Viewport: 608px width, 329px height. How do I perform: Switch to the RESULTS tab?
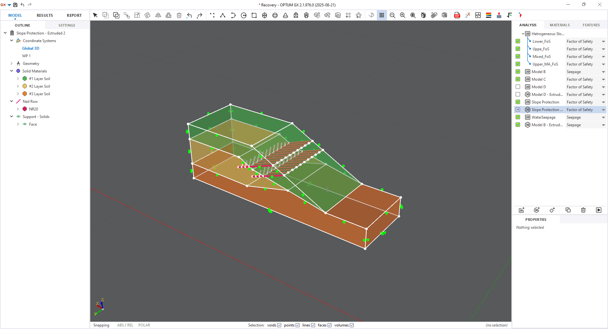45,15
